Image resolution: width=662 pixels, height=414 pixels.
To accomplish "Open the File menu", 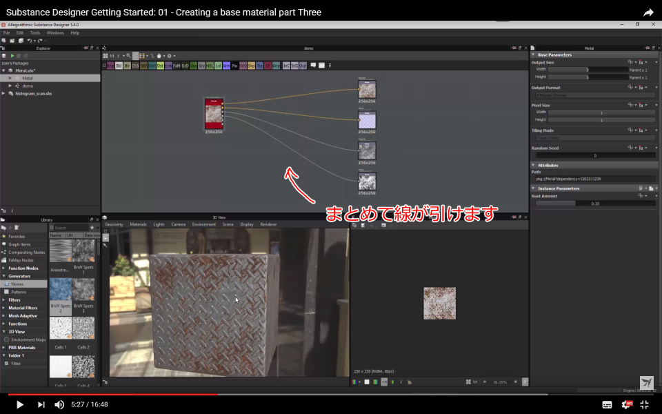I will 6,32.
